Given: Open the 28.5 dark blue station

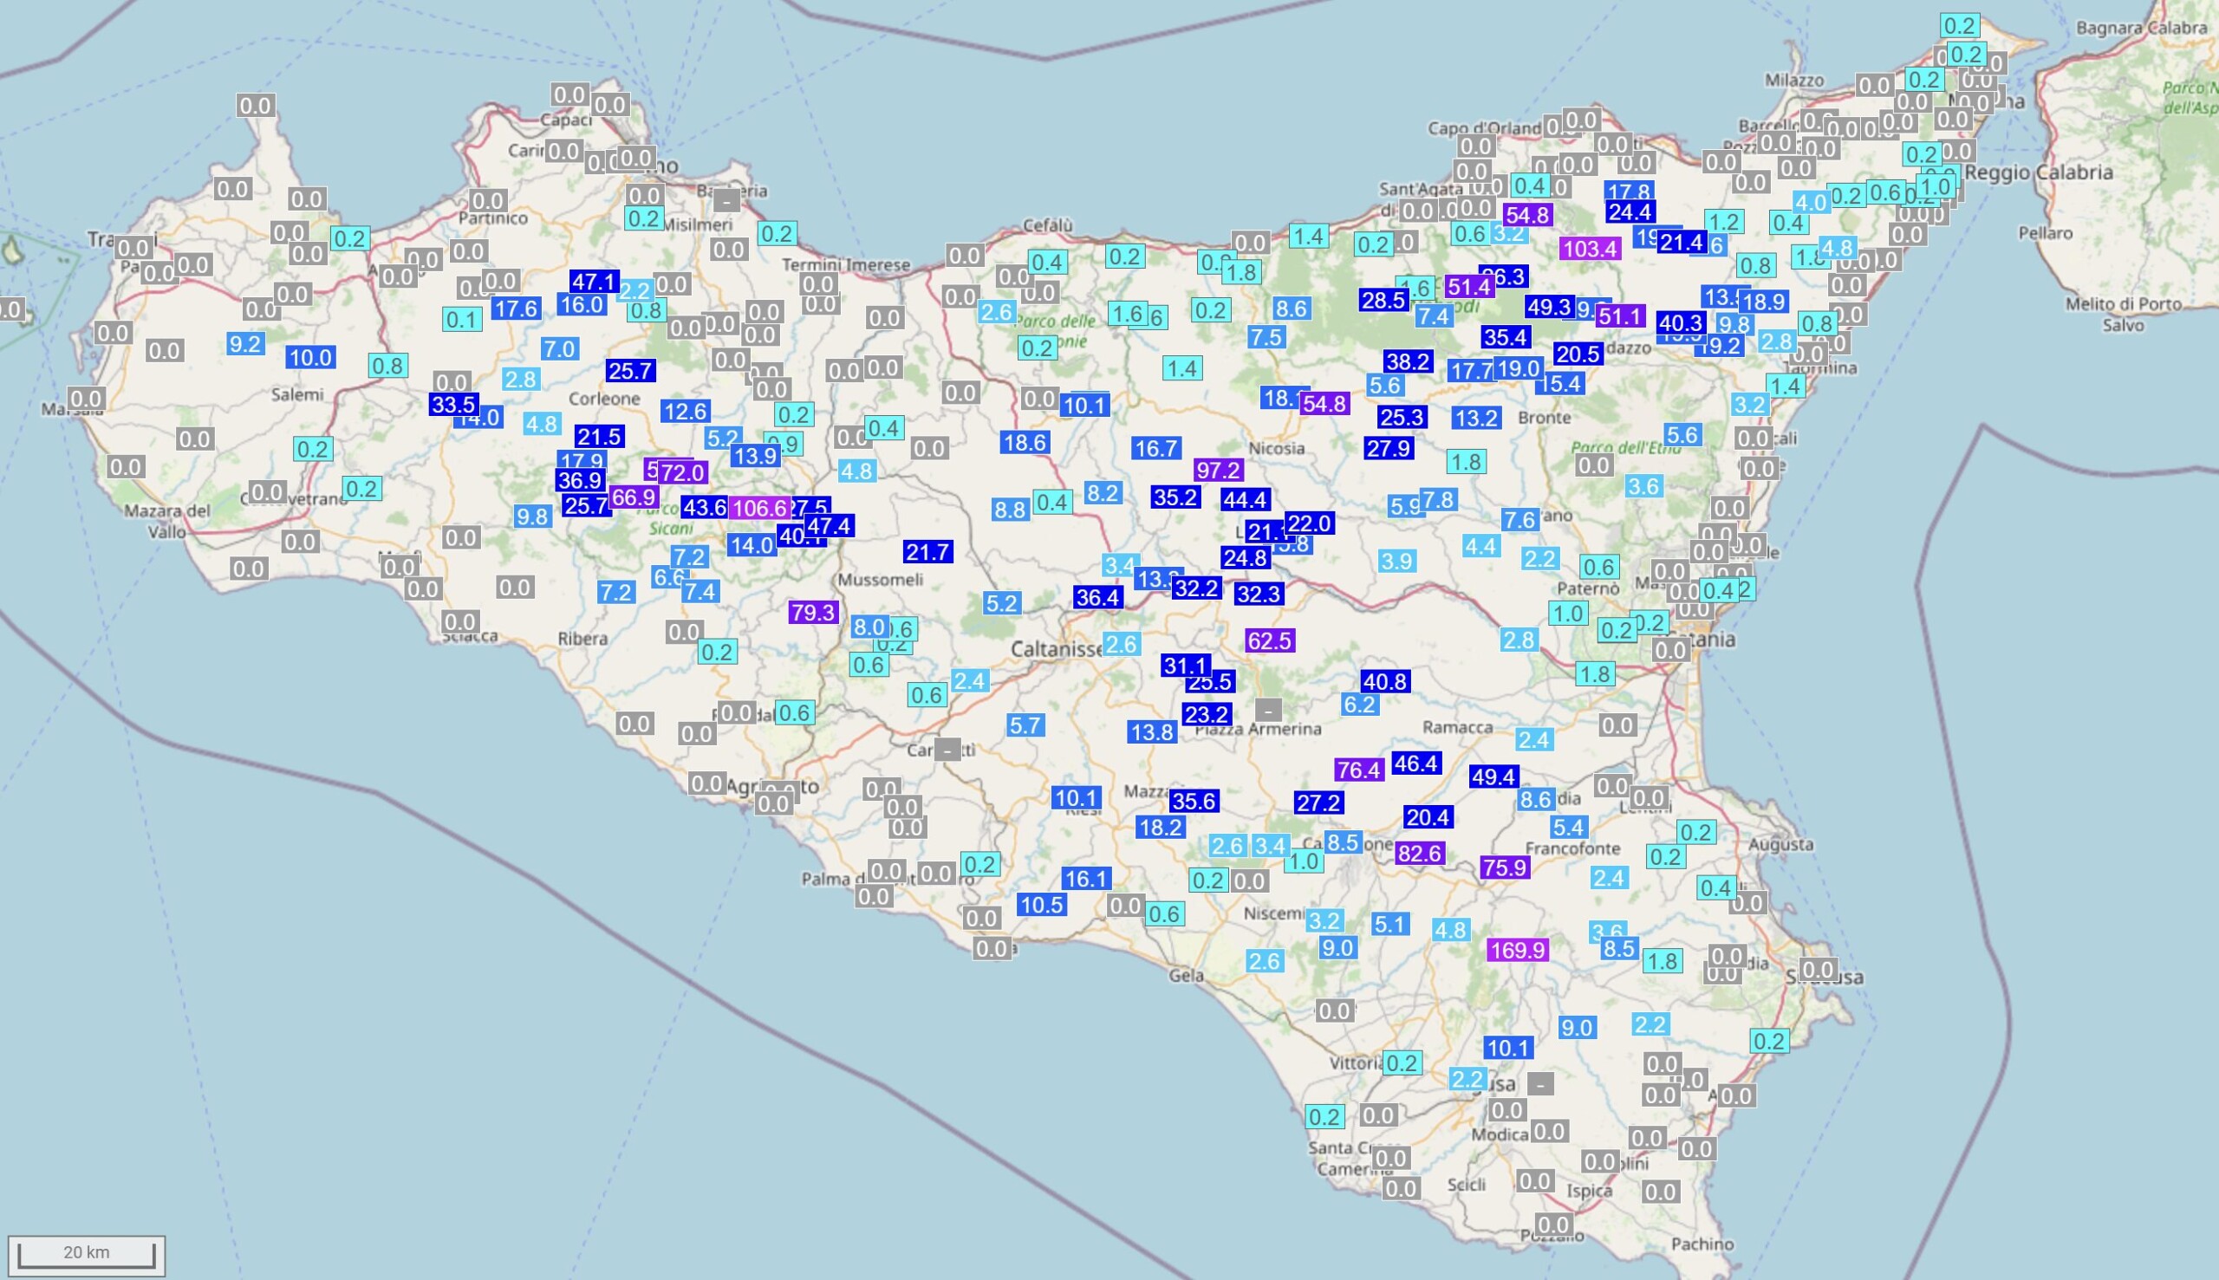Looking at the screenshot, I should 1383,301.
